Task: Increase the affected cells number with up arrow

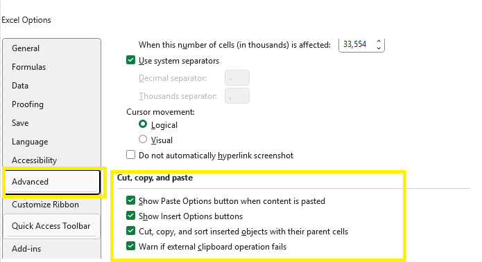Action: pos(379,41)
